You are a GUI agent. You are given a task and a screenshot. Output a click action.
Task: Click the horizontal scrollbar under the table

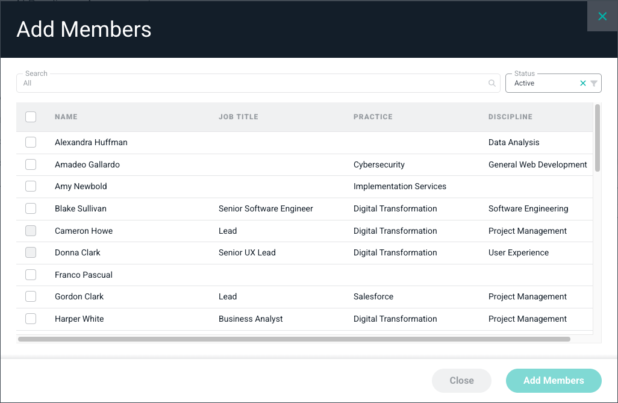point(294,339)
